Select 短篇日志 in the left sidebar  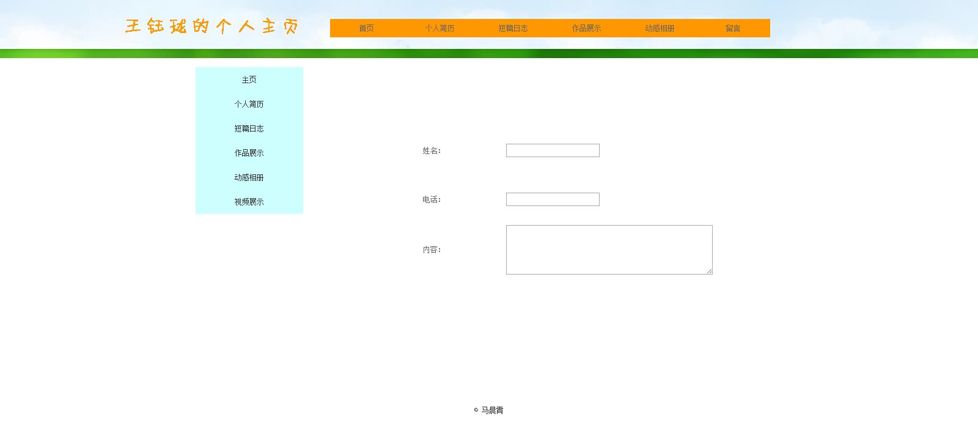tap(249, 128)
